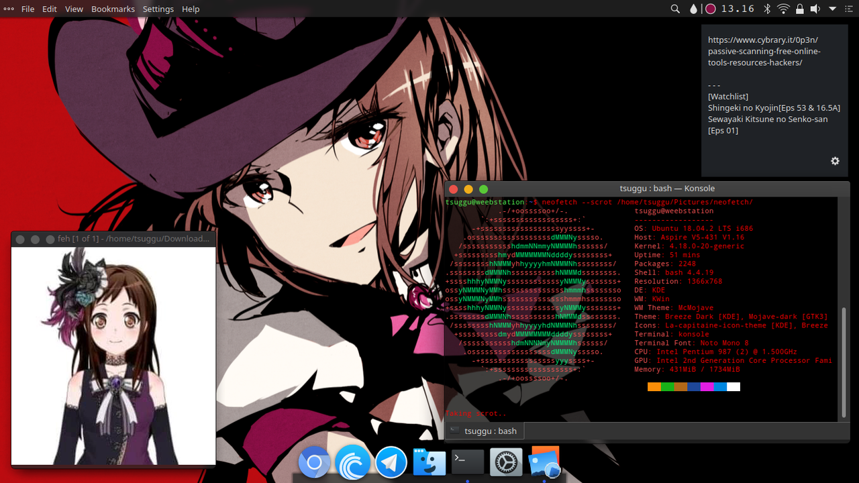Open the terminal icon in the dock

point(468,462)
